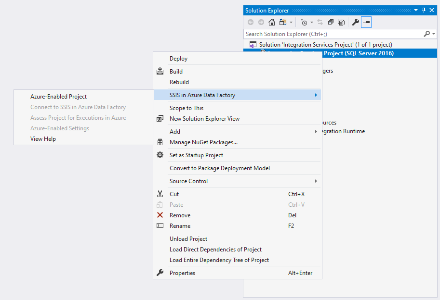This screenshot has height=300, width=440.
Task: Open the view-switch dropdown arrow beside folder icon
Action: [x=291, y=23]
